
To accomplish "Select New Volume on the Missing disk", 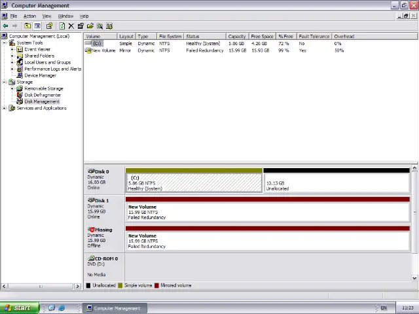I will tap(268, 241).
